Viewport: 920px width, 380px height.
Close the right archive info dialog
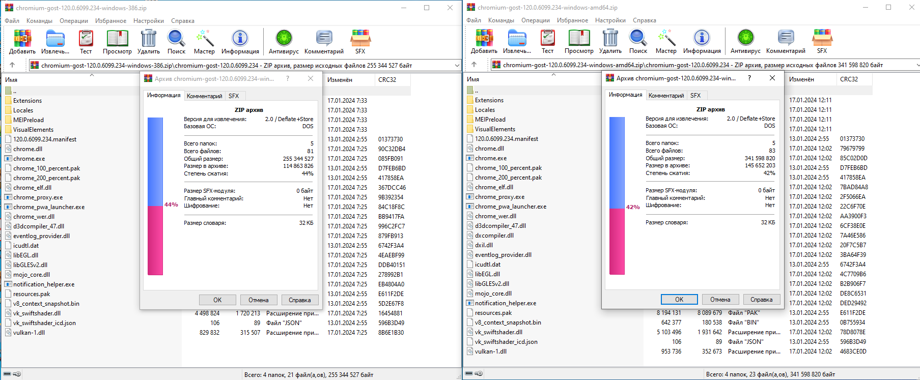(x=772, y=78)
